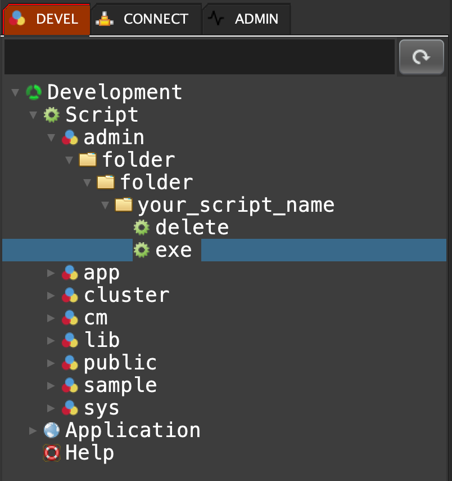The width and height of the screenshot is (452, 481).
Task: Click the your_script_name folder icon
Action: tap(124, 204)
